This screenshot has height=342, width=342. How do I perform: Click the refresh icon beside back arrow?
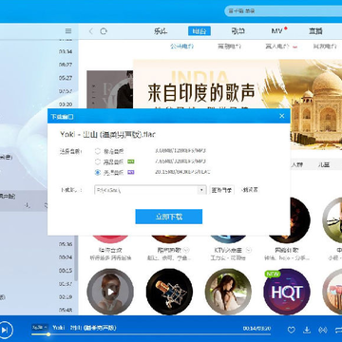[104, 31]
